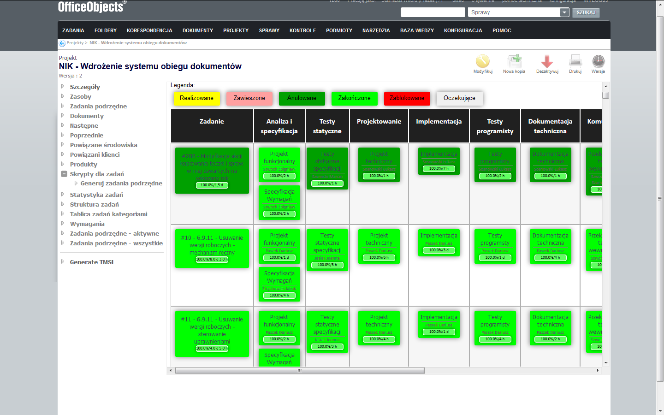
Task: Expand the Zadania podrzędne arrow
Action: click(63, 106)
